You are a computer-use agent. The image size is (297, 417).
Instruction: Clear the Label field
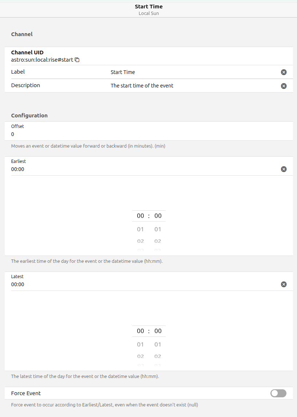pyautogui.click(x=284, y=72)
